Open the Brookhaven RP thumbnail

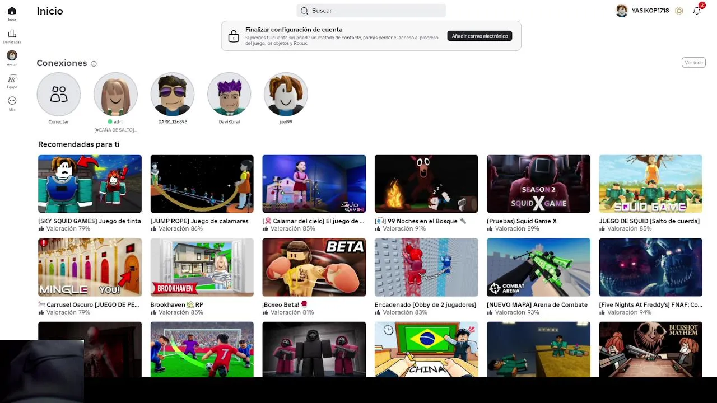pyautogui.click(x=202, y=267)
